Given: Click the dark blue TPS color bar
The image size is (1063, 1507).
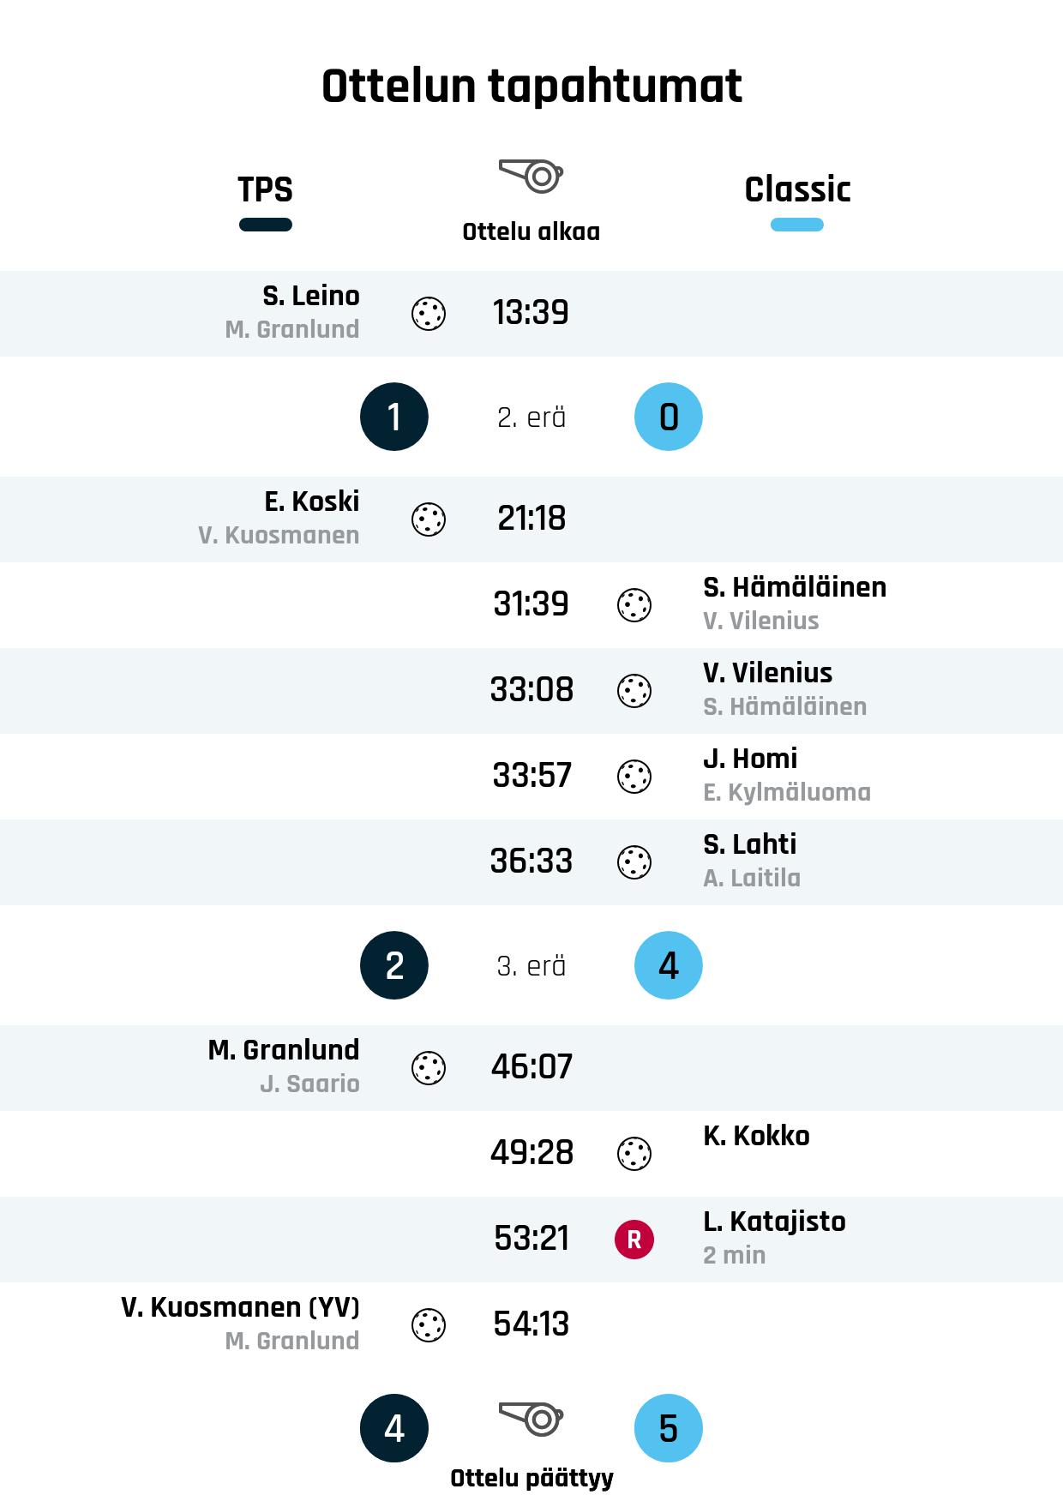Looking at the screenshot, I should 266,225.
